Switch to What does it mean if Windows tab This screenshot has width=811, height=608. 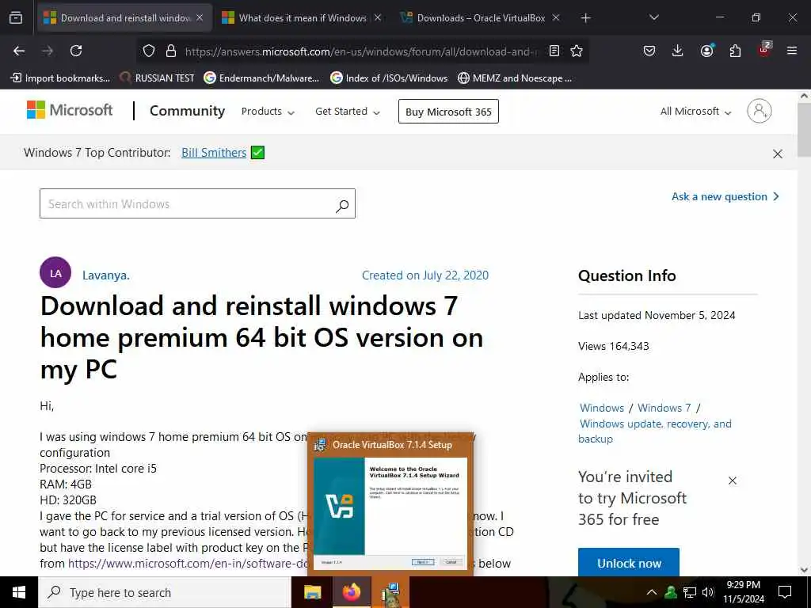[x=302, y=18]
